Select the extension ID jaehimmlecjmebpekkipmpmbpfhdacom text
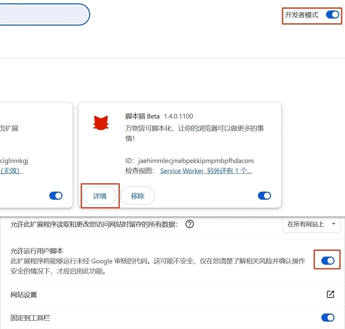This screenshot has width=345, height=329. coord(196,161)
